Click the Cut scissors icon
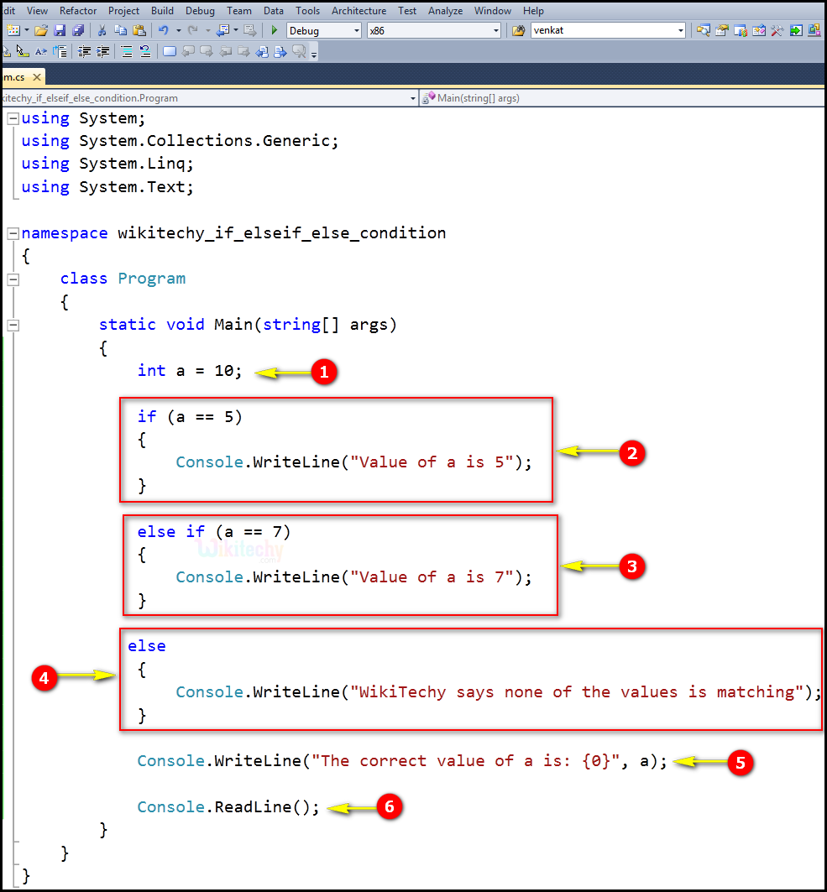The width and height of the screenshot is (827, 892). coord(102,30)
